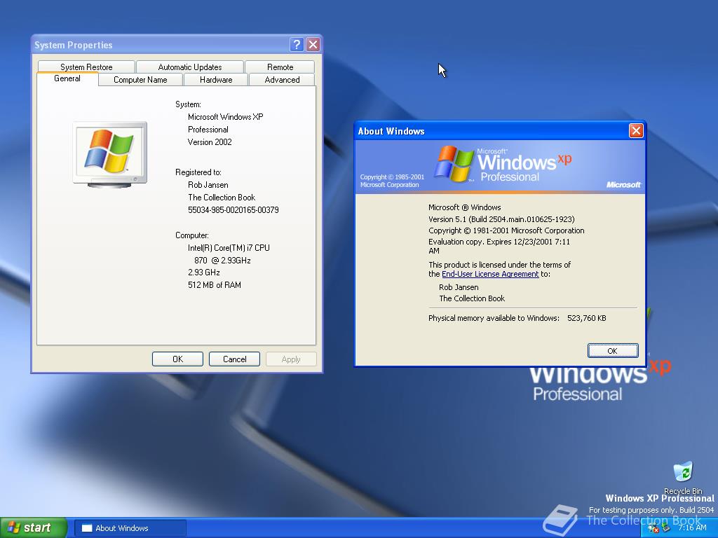Click OK in About Windows dialog
This screenshot has height=538, width=718.
tap(613, 351)
